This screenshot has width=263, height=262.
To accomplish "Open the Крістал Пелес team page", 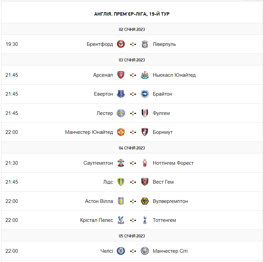I will click(x=96, y=220).
